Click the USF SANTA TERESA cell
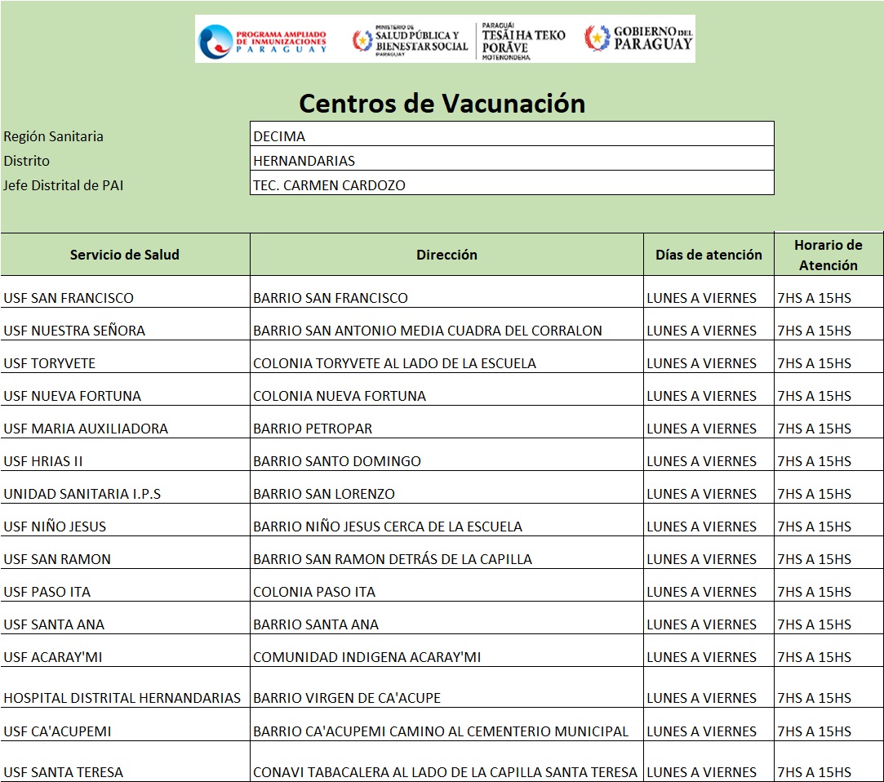 pos(64,772)
